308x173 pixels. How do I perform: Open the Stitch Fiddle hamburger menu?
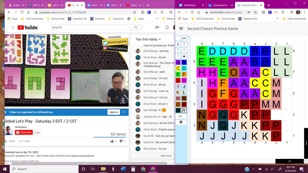click(x=181, y=28)
